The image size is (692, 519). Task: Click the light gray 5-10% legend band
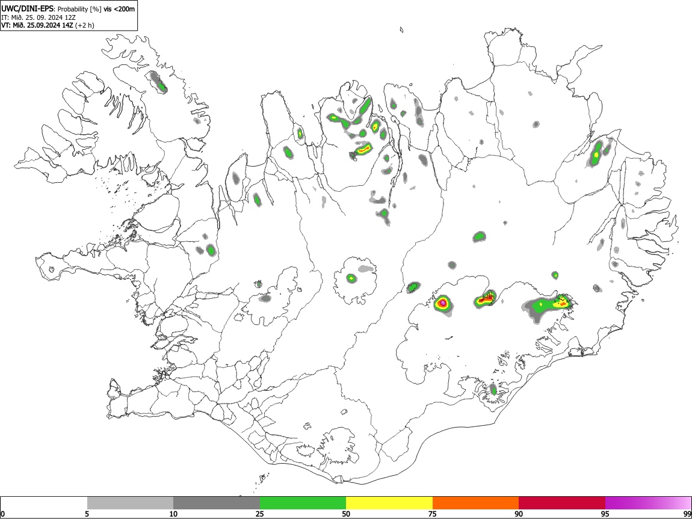tap(130, 503)
